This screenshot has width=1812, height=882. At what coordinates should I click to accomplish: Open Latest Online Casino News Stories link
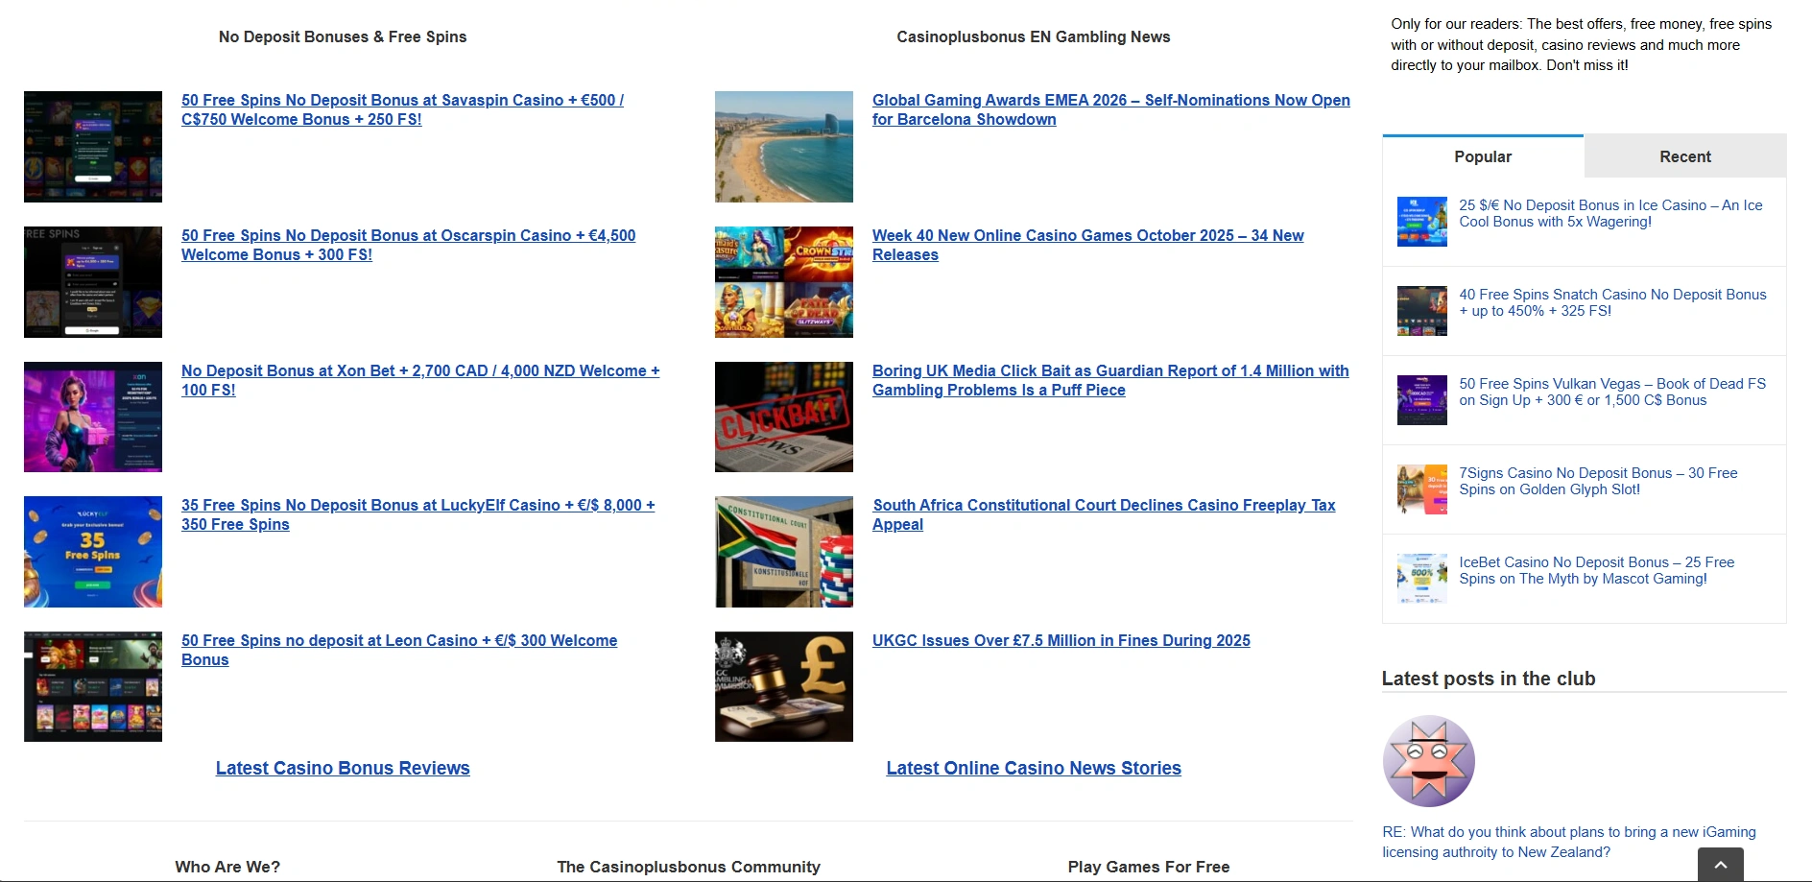pyautogui.click(x=1034, y=768)
